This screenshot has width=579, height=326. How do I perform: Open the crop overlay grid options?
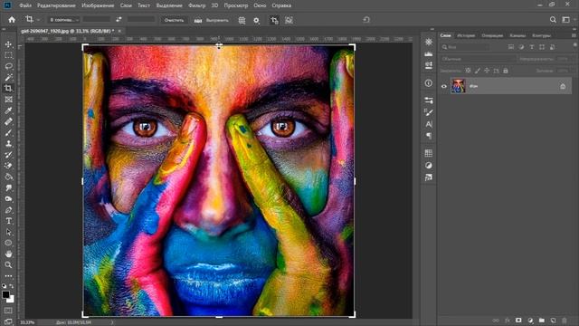(x=242, y=20)
